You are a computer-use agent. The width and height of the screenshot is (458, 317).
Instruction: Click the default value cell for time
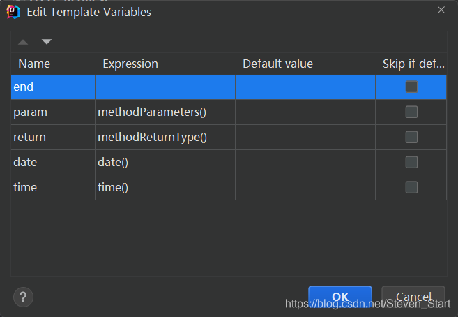coord(305,187)
